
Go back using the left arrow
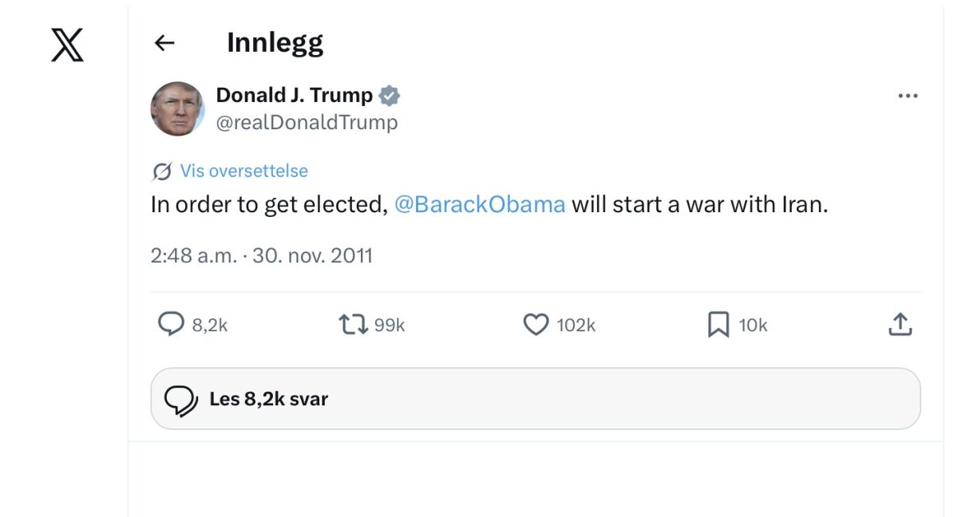coord(164,43)
